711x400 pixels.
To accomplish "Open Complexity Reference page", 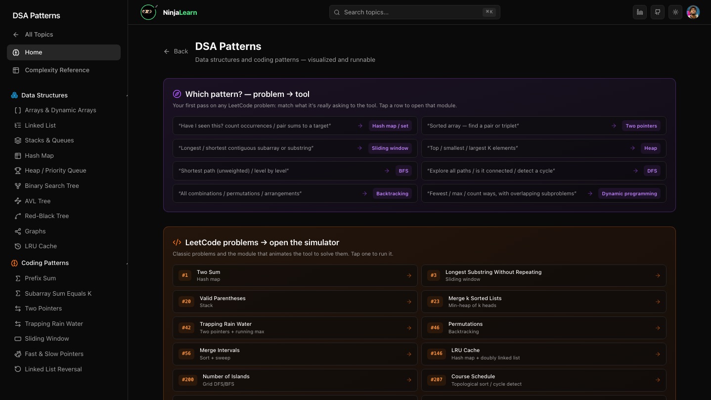I will pos(64,70).
